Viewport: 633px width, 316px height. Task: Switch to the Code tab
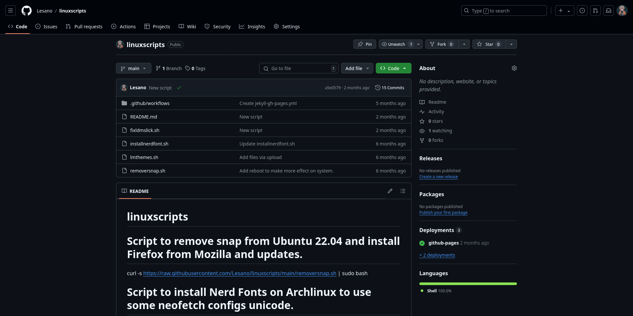(x=18, y=26)
